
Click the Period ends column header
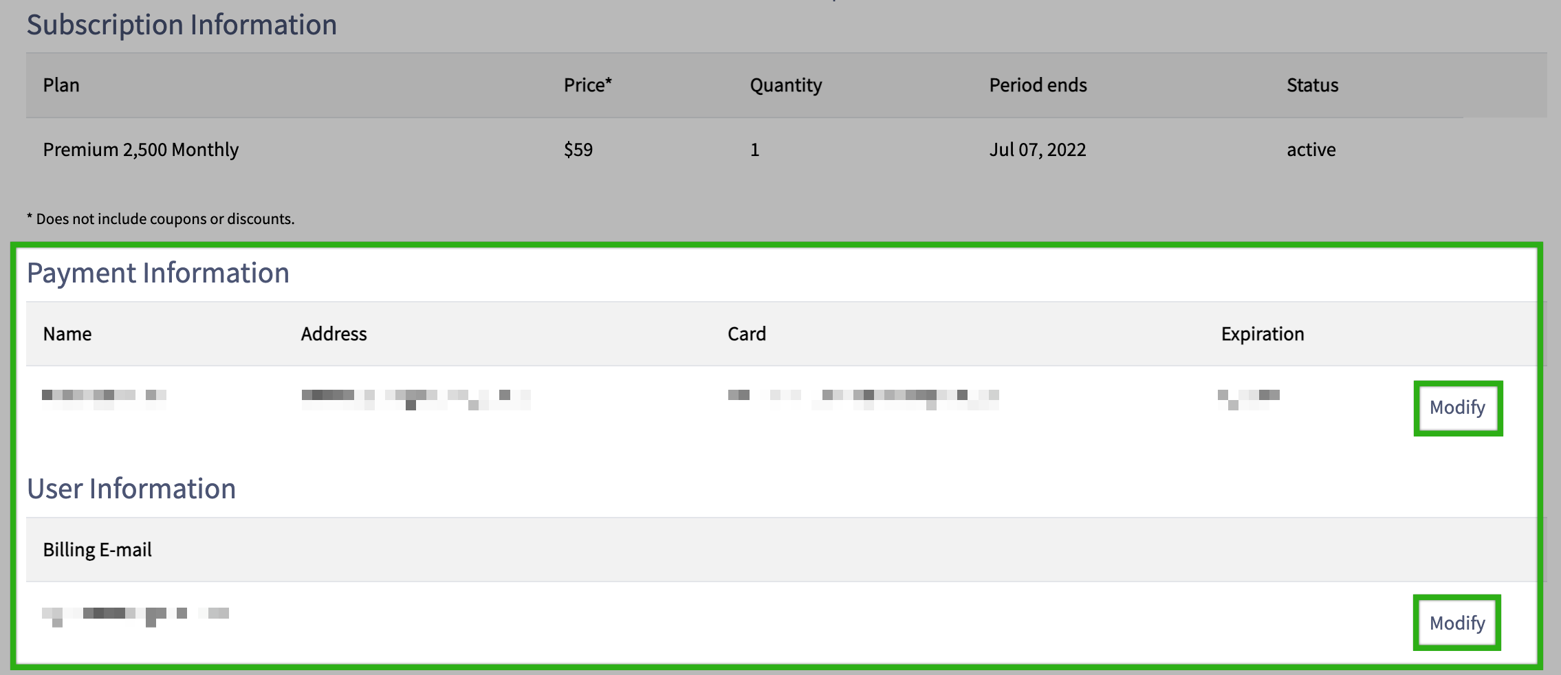pyautogui.click(x=1037, y=85)
